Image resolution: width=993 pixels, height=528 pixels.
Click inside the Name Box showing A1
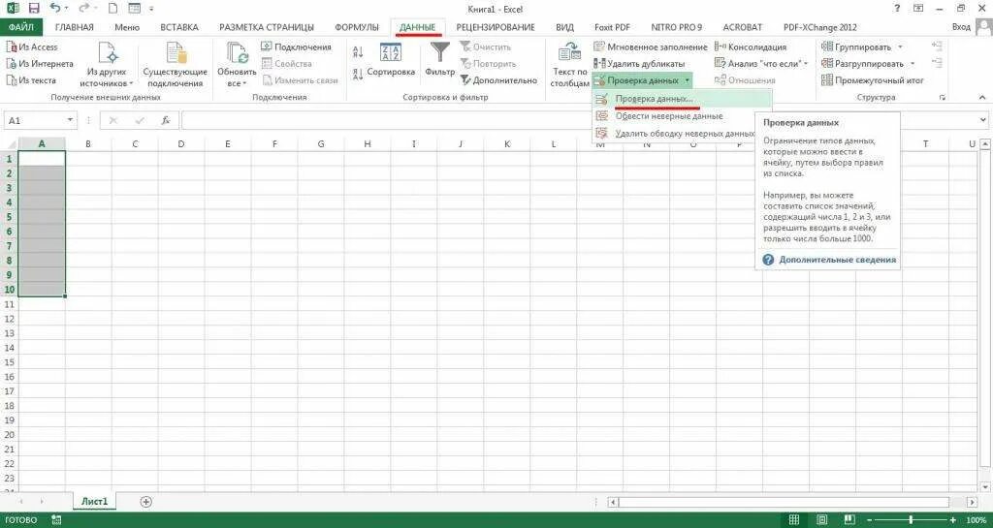coord(34,120)
